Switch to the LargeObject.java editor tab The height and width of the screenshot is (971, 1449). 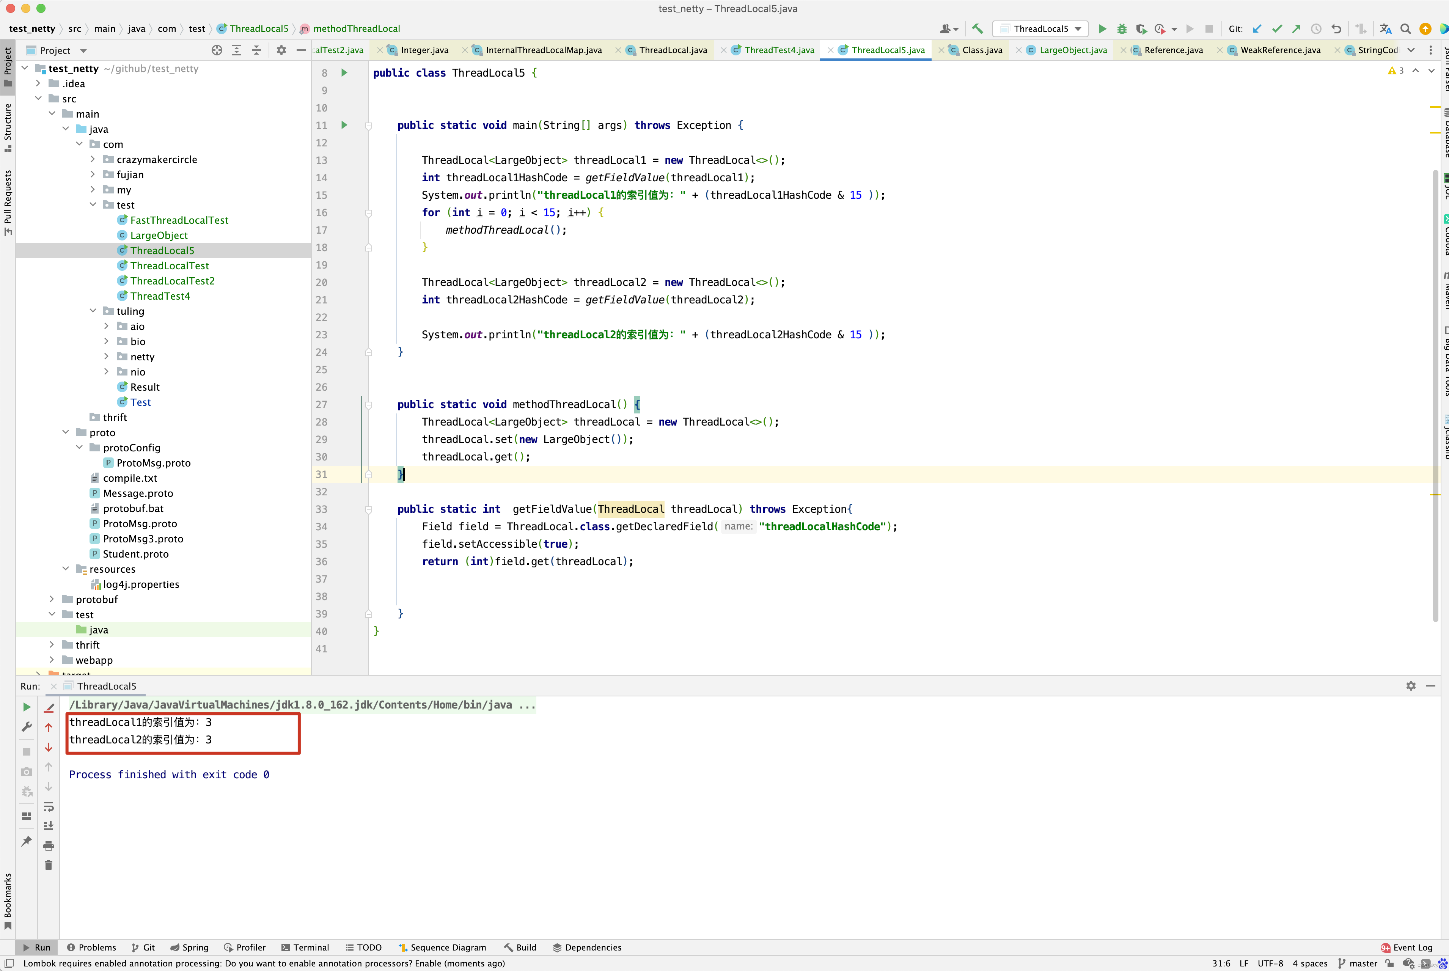1072,50
